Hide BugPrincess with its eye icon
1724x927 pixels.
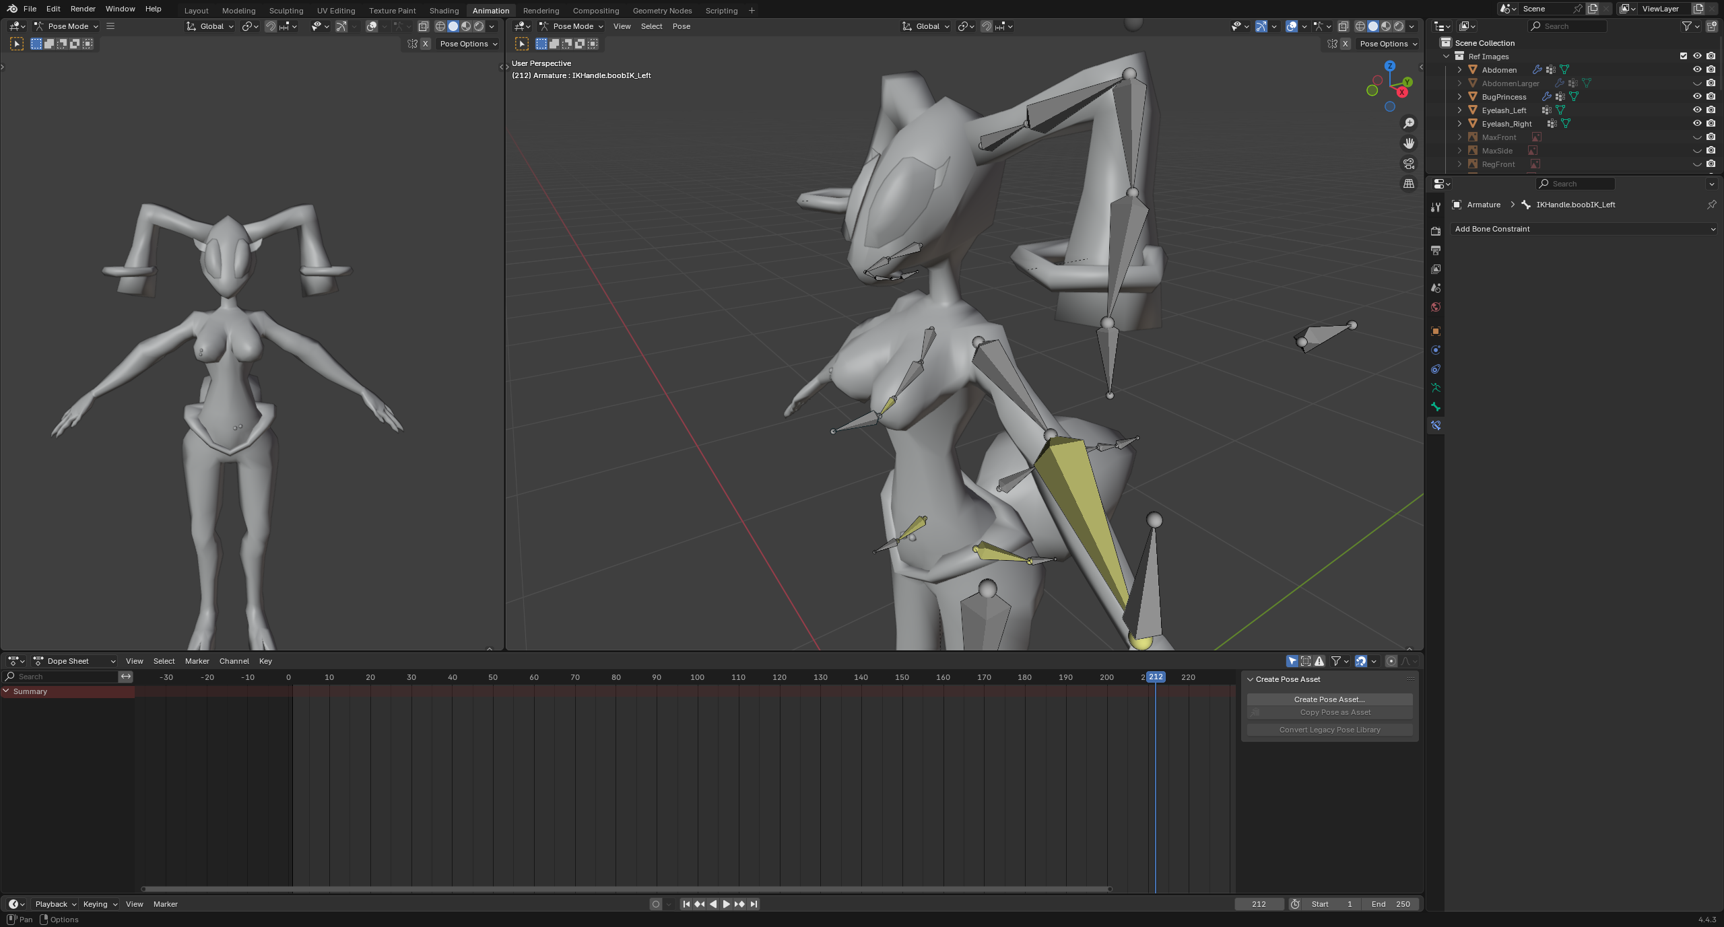pyautogui.click(x=1697, y=96)
